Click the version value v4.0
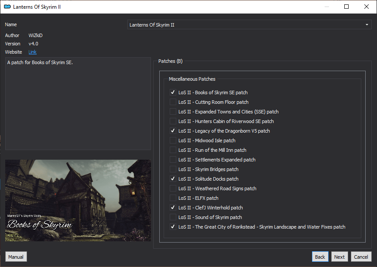Screen dimensions: 377x267 point(34,44)
